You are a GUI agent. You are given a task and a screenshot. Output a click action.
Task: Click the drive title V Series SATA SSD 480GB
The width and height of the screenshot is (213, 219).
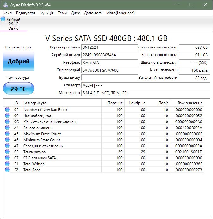[106, 38]
